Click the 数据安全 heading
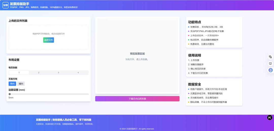The width and height of the screenshot is (274, 131). (195, 84)
